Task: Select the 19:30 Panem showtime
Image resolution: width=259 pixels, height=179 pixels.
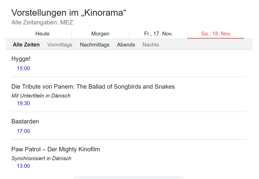Action: coord(23,103)
